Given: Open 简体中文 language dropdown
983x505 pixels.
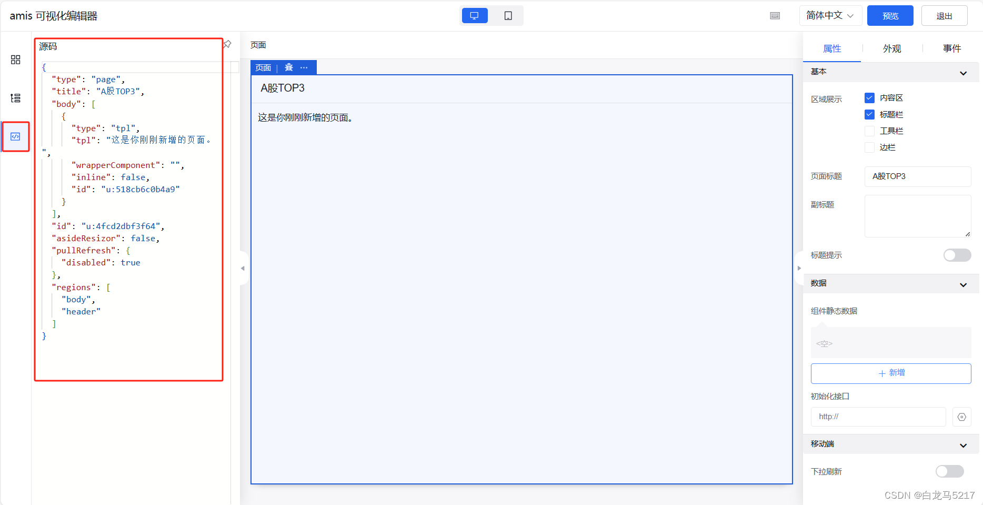Looking at the screenshot, I should (830, 16).
